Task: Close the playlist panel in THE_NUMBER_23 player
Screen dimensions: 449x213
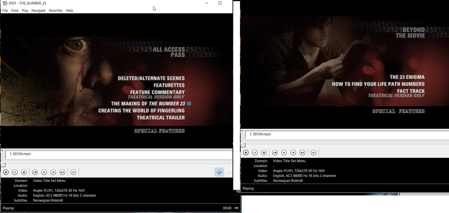Action: (2, 151)
